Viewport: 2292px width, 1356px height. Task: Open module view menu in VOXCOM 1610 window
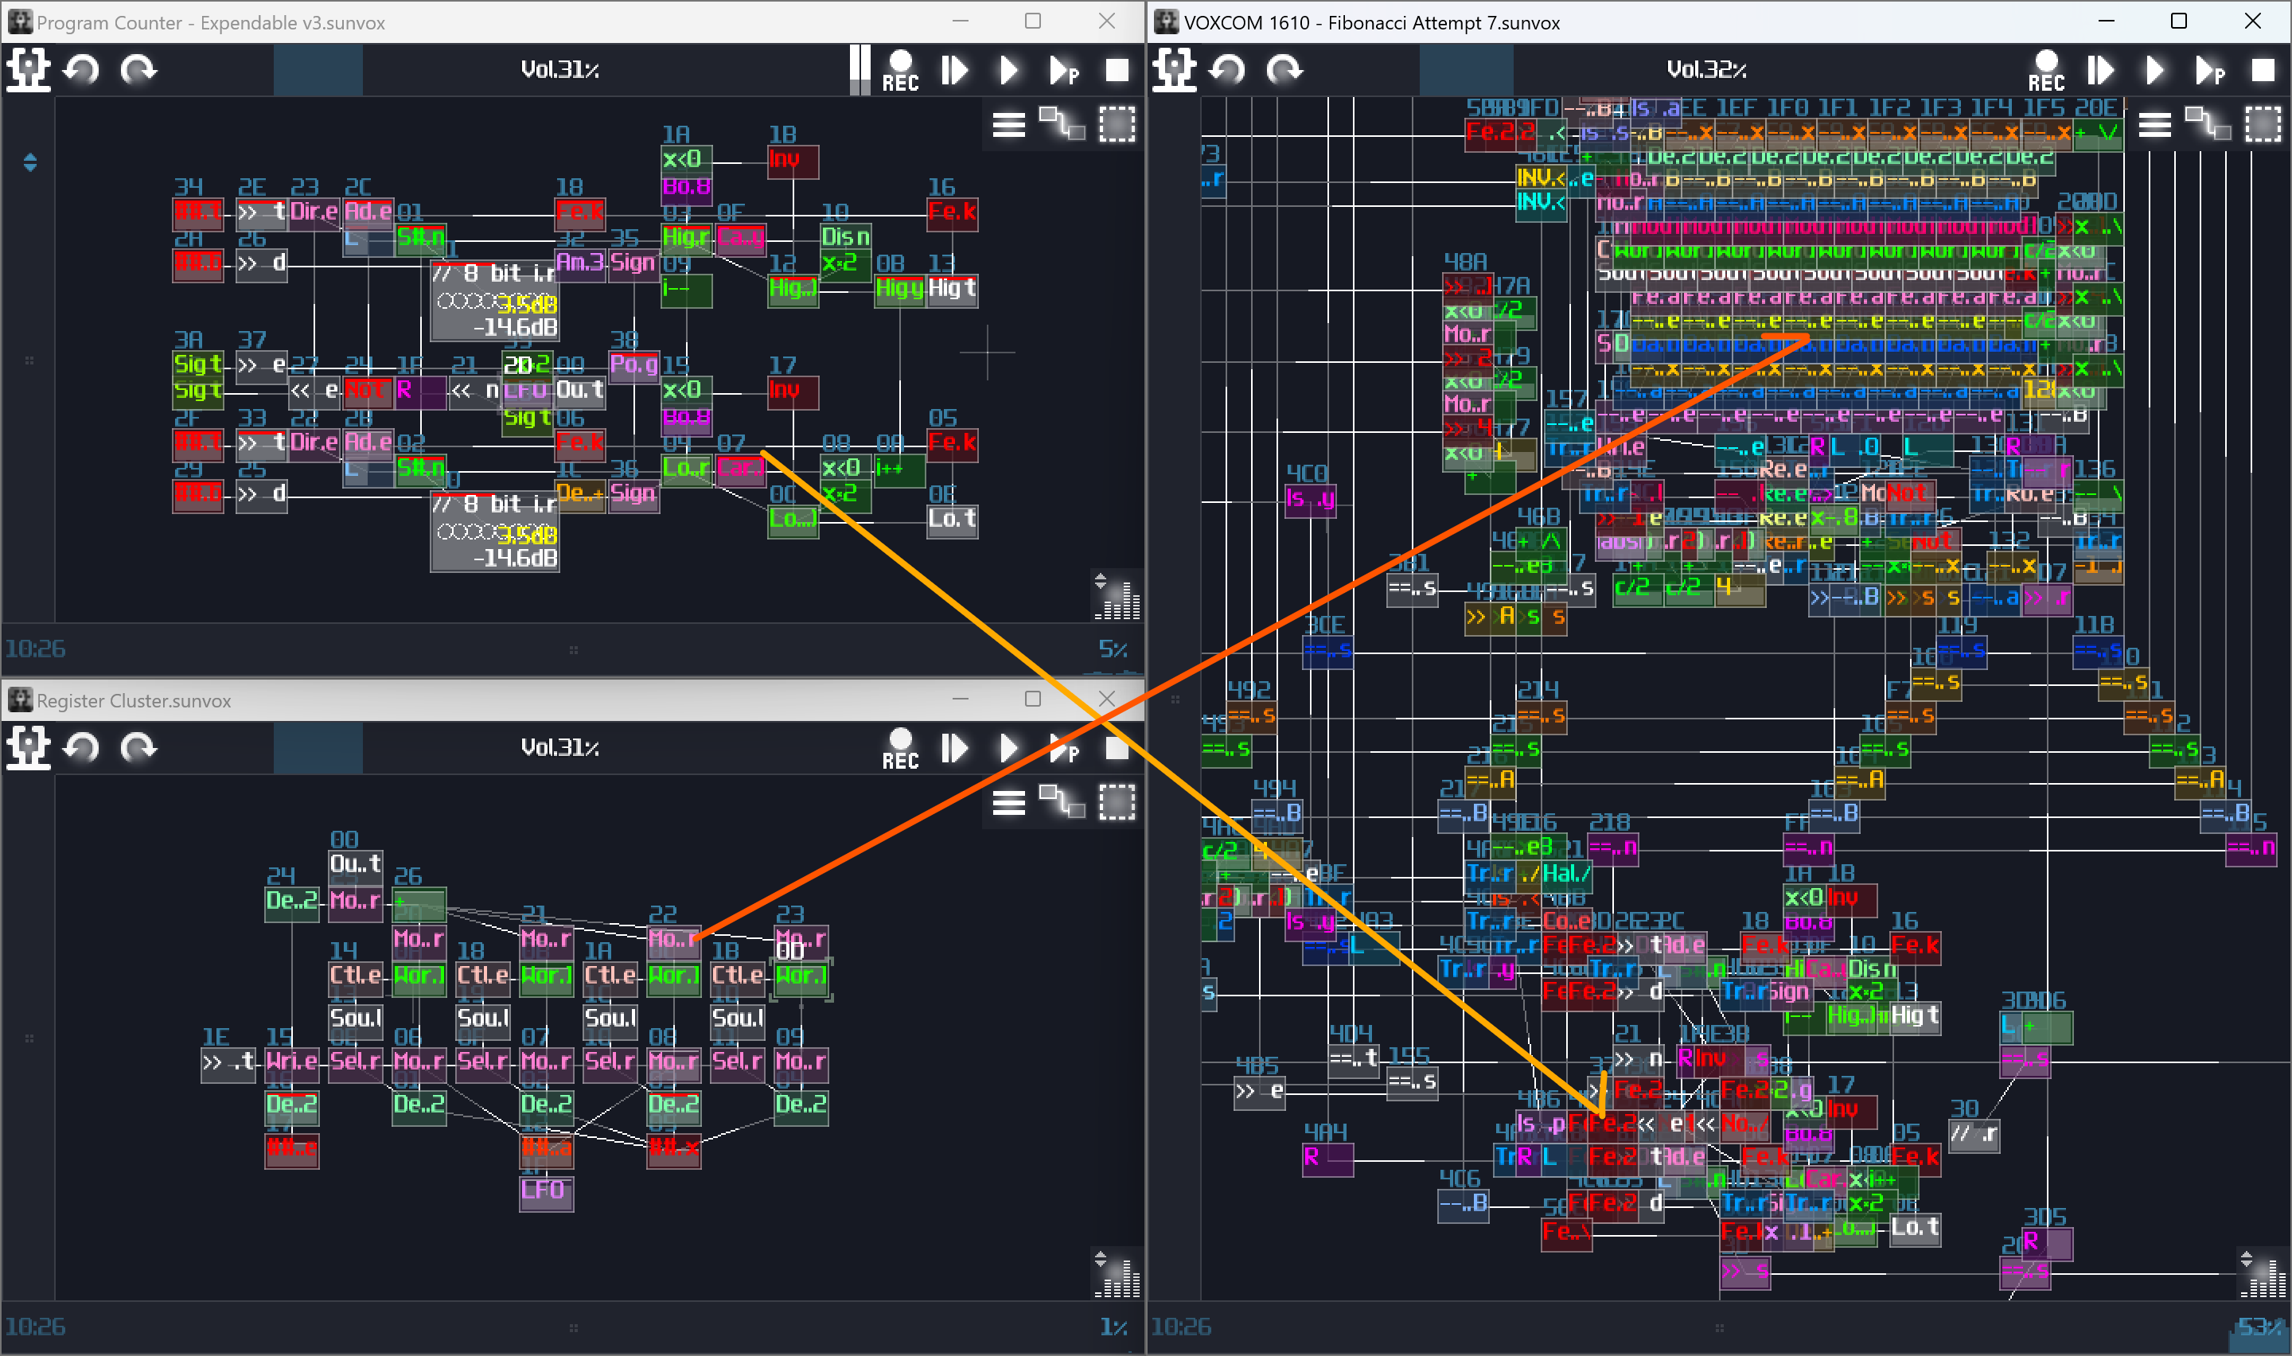point(2155,124)
